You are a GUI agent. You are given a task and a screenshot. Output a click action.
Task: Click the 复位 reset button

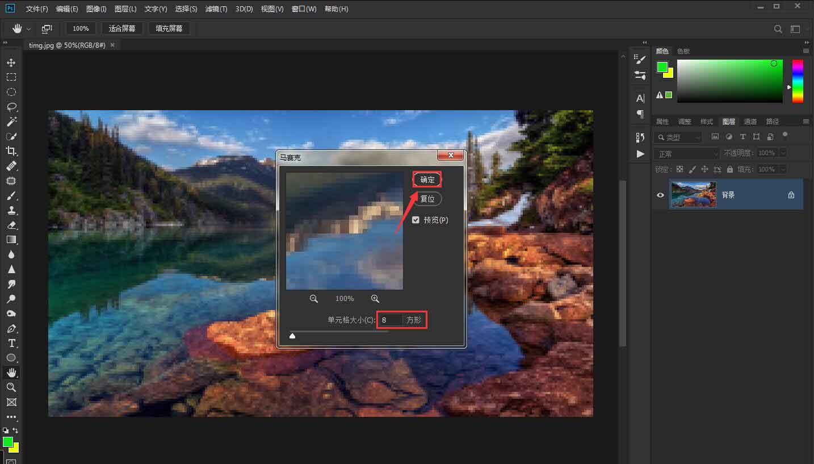click(427, 199)
